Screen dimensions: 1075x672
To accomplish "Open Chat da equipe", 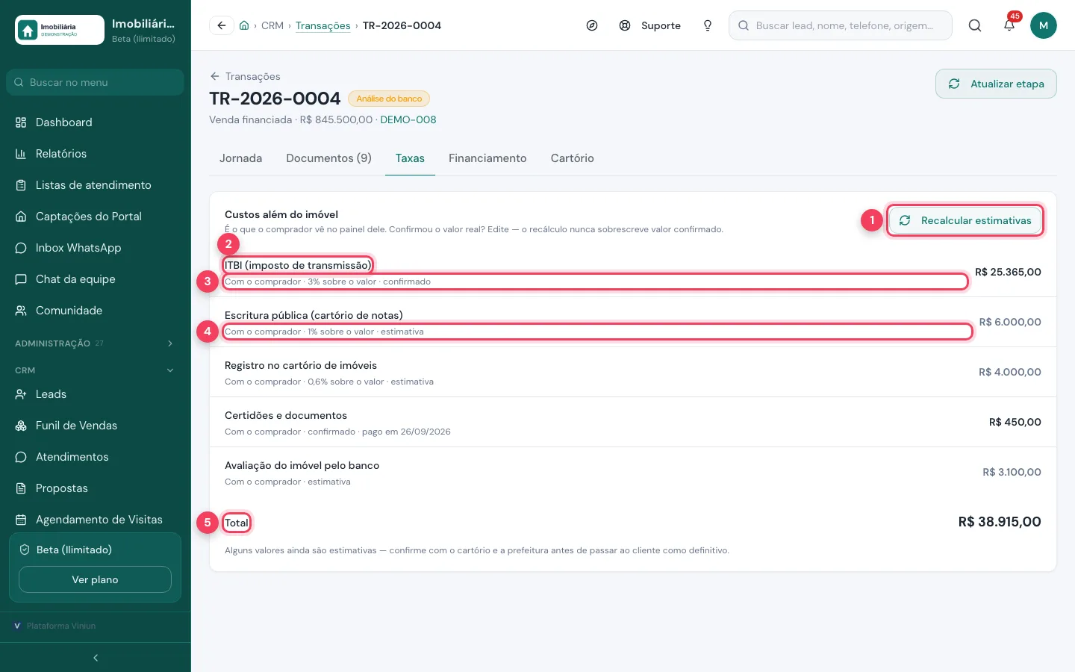I will [96, 279].
